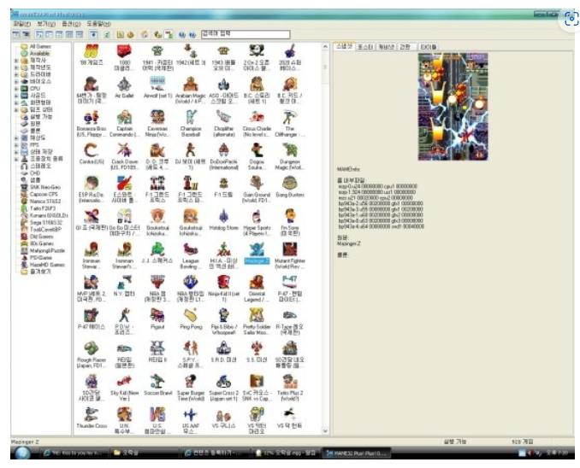Select the Airwolf (set 1) game icon
Viewport: 580px width, 468px height.
pos(157,87)
